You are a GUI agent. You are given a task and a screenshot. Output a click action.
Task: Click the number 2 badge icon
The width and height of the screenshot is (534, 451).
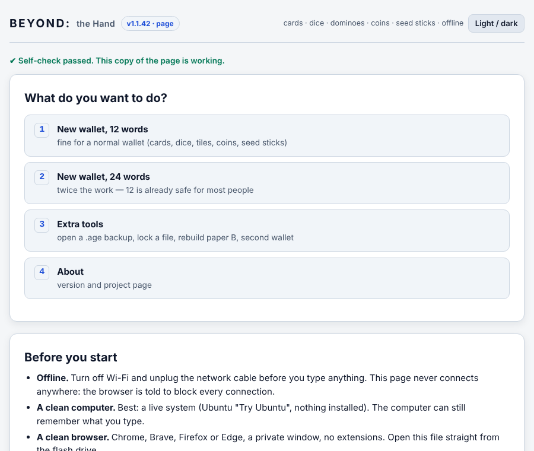42,177
